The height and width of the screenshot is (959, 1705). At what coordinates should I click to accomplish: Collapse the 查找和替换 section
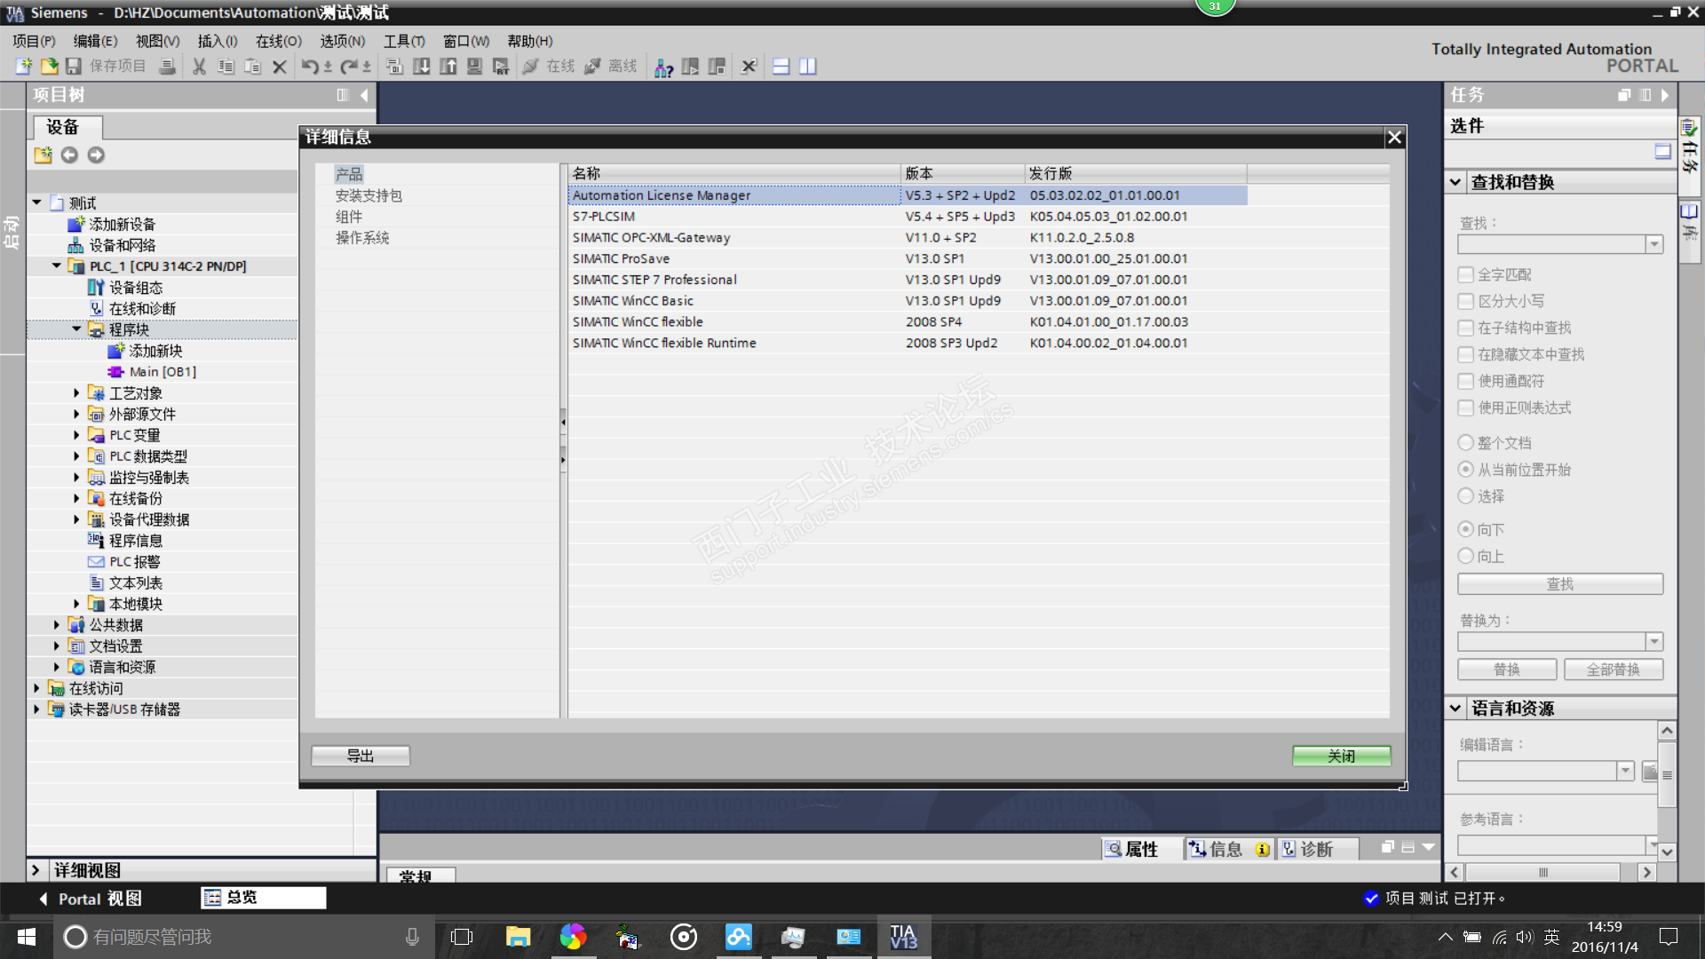click(1455, 182)
